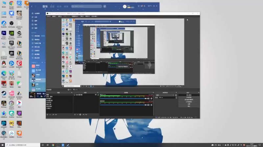Pop out the Sources dock panel
The width and height of the screenshot is (263, 147).
pos(98,92)
